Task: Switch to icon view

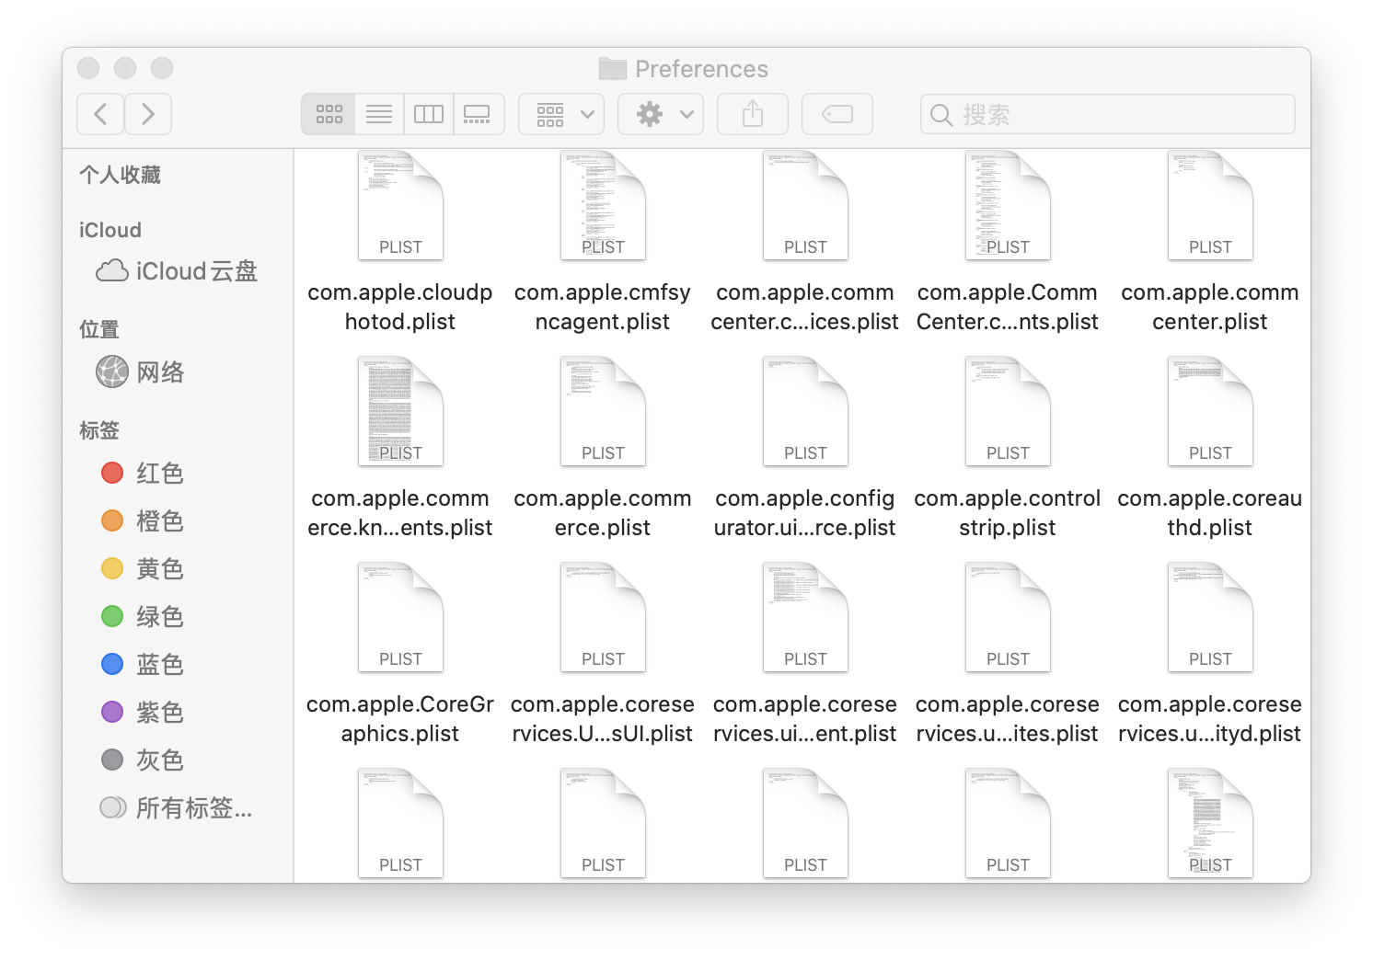Action: 329,114
